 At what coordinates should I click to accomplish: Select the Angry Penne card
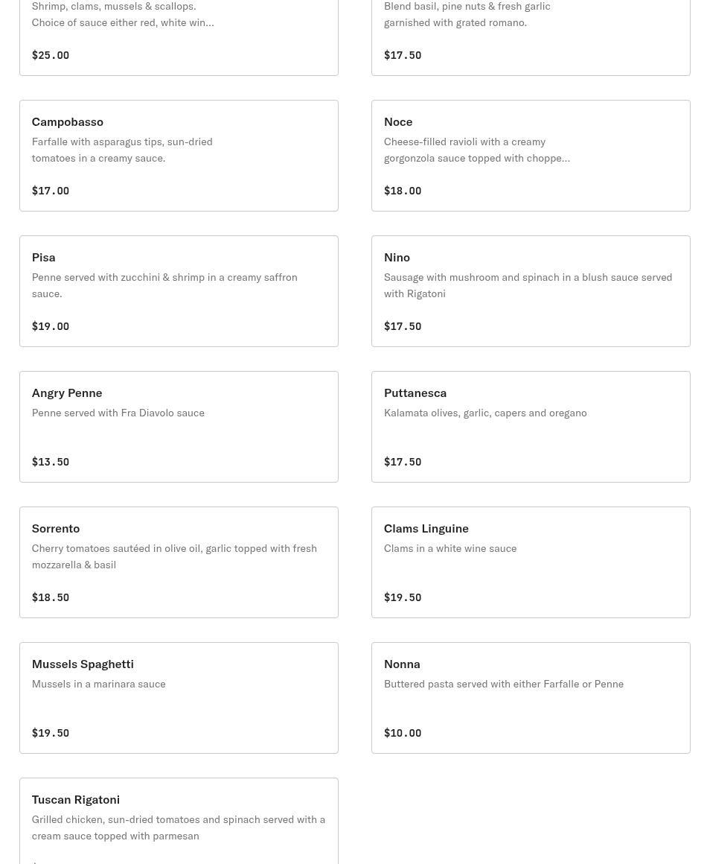pyautogui.click(x=179, y=427)
